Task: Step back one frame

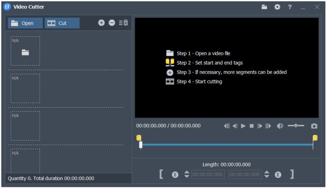Action: click(x=235, y=126)
